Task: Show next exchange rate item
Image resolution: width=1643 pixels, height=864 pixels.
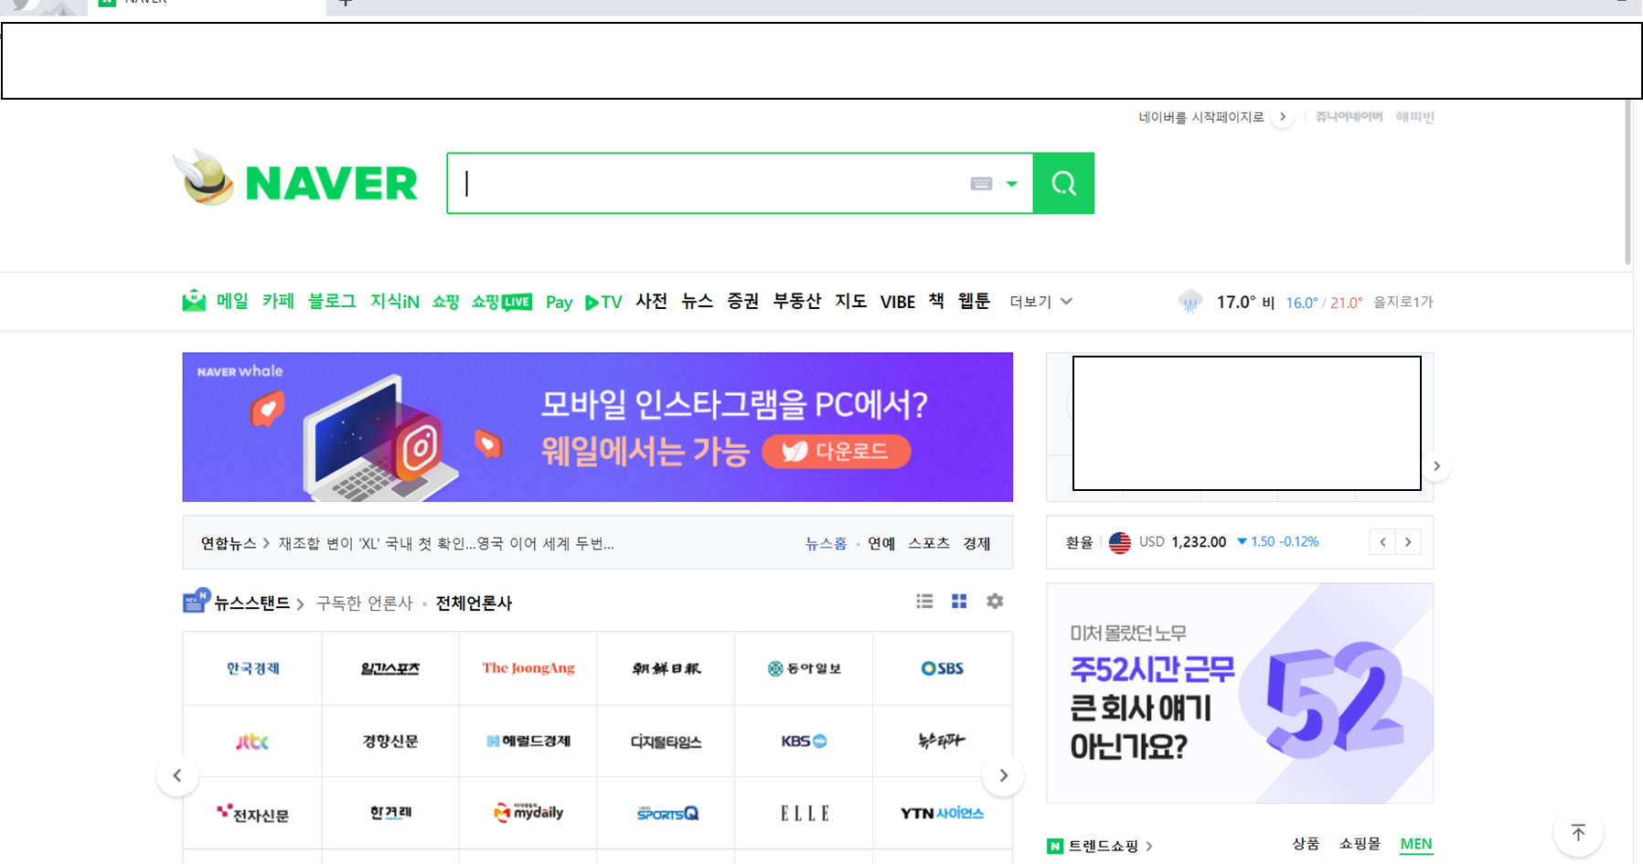Action: (x=1408, y=542)
